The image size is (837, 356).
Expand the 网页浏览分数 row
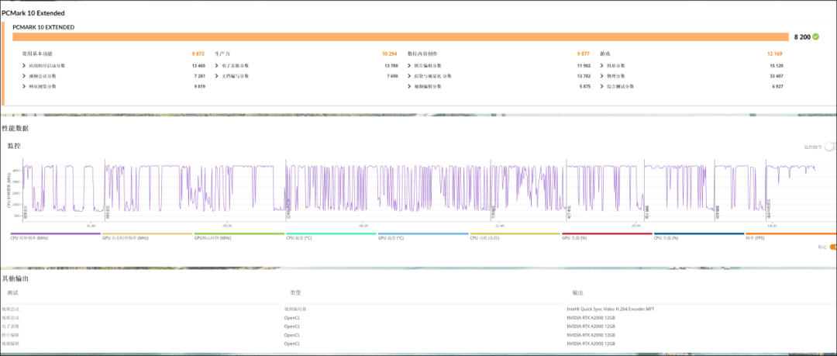coord(25,86)
